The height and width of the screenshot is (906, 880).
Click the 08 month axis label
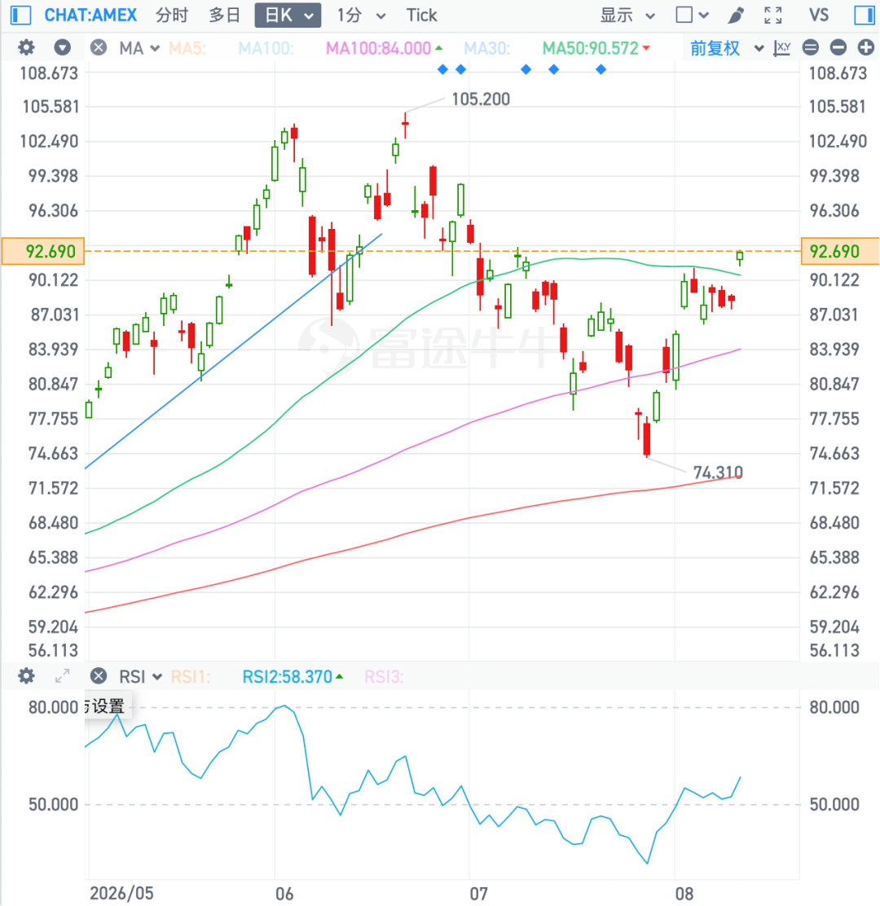[x=684, y=893]
